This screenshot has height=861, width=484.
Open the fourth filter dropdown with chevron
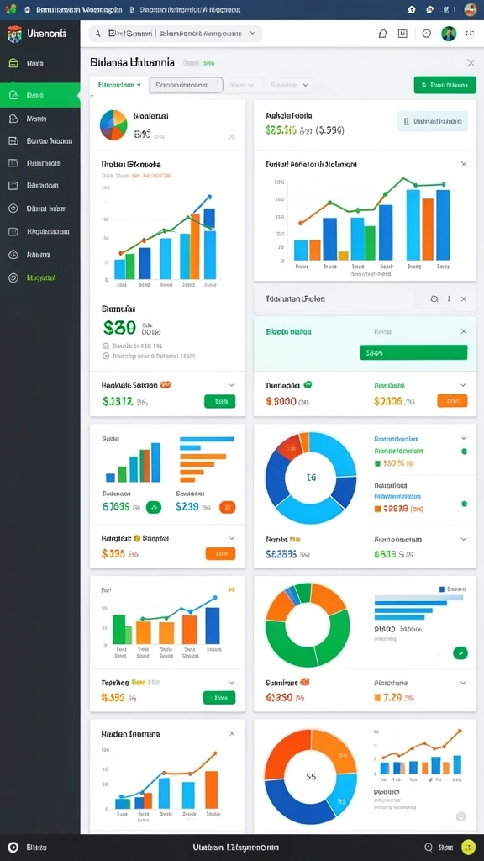pos(289,86)
